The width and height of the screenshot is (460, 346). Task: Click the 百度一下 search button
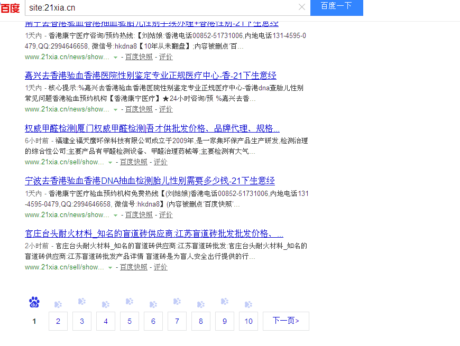pos(336,8)
